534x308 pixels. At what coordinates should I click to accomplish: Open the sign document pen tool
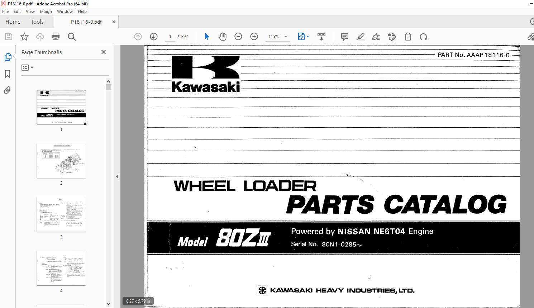click(x=376, y=37)
